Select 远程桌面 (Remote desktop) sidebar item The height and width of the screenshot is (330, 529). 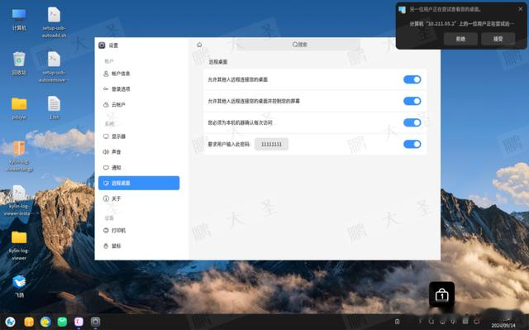tap(139, 183)
